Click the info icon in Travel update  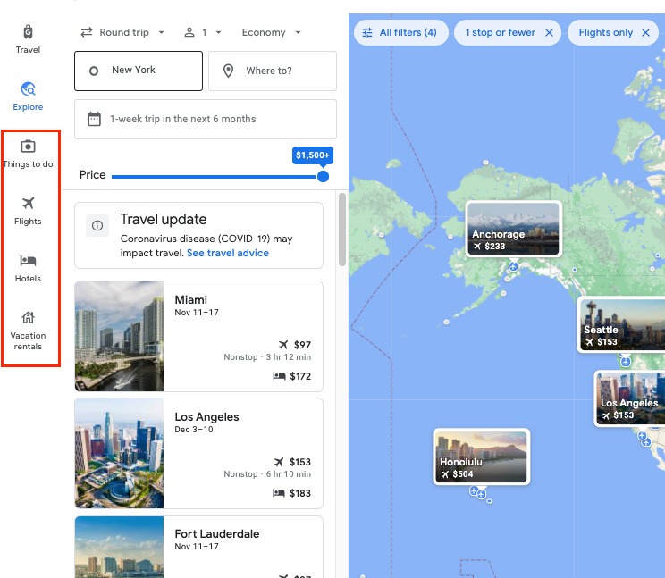pos(97,225)
